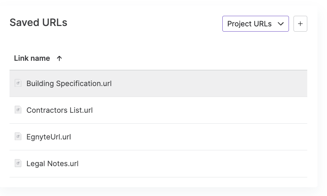The height and width of the screenshot is (196, 327).
Task: Open EgnyteUrl.url link
Action: tap(49, 137)
